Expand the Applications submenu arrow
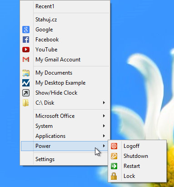174x187 pixels. pos(104,136)
